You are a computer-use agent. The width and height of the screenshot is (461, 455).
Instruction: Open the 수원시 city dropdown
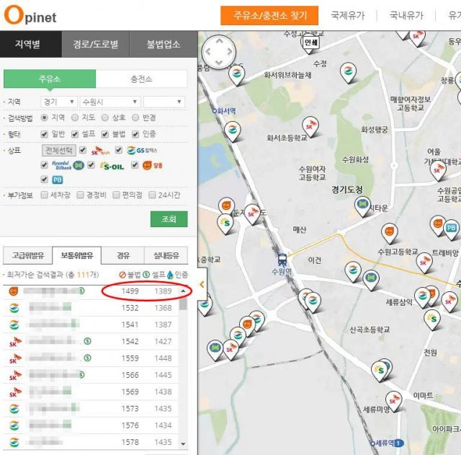tap(109, 102)
